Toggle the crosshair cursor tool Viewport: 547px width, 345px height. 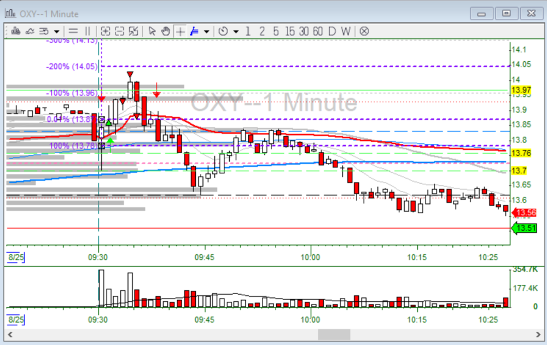(179, 31)
